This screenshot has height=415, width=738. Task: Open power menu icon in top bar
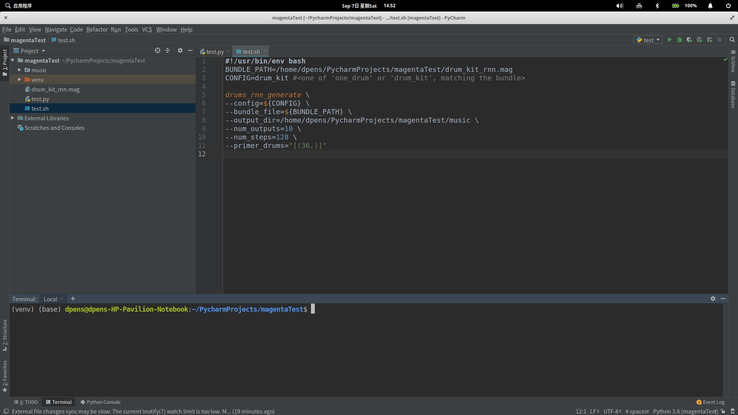728,6
